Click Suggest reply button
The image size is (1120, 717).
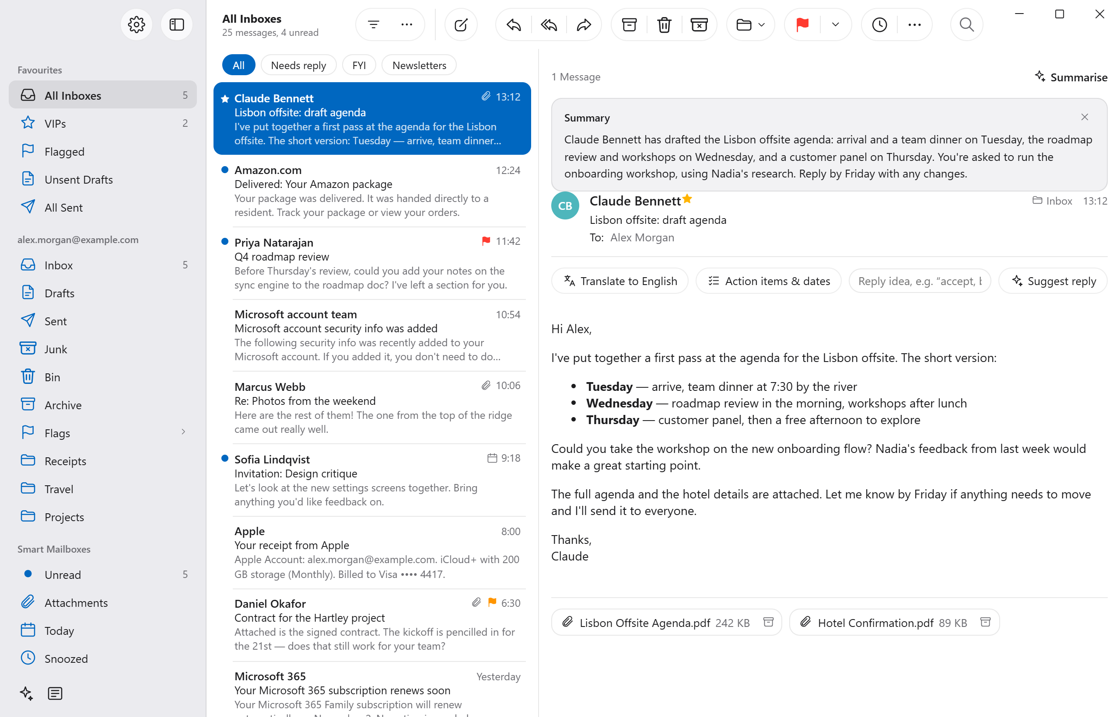pos(1053,281)
